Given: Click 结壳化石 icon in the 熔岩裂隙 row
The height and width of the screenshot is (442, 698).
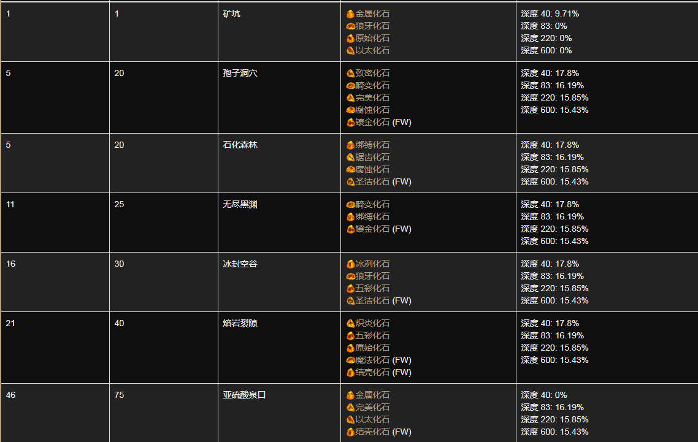Looking at the screenshot, I should (350, 372).
